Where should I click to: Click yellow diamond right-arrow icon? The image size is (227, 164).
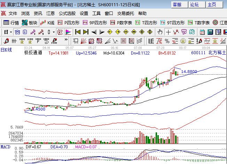tap(118, 32)
